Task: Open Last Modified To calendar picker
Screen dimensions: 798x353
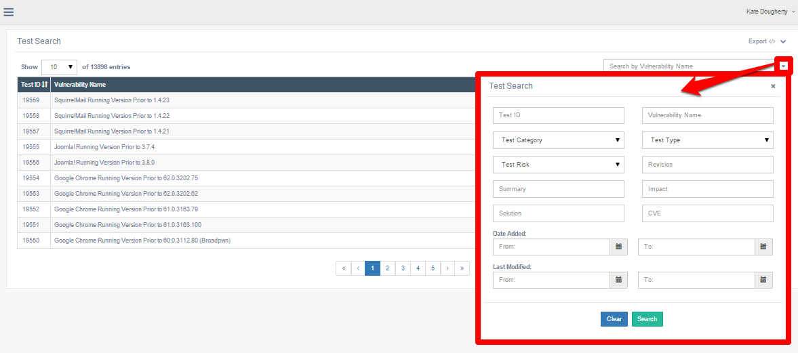Action: (x=763, y=280)
